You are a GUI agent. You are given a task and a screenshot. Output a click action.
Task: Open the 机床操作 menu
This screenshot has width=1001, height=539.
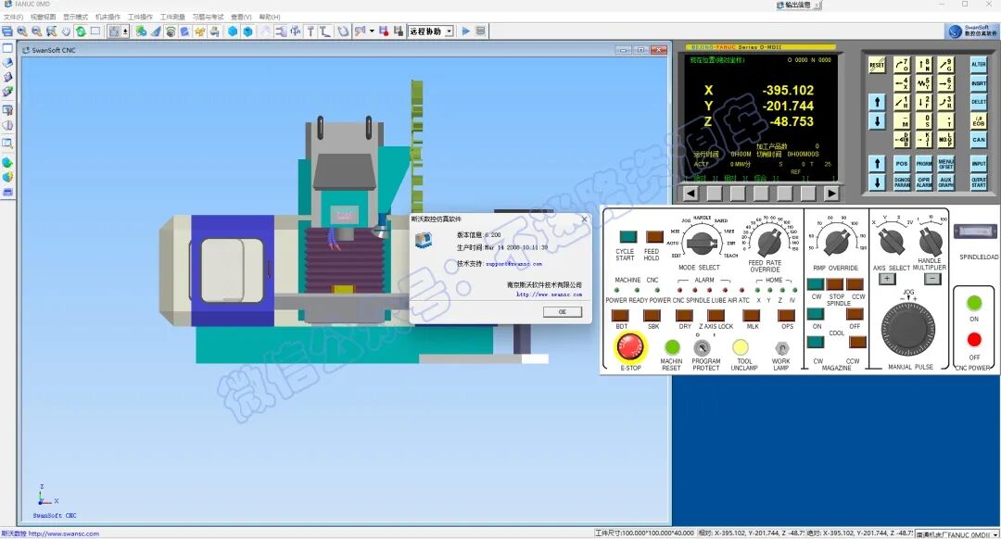[x=108, y=18]
